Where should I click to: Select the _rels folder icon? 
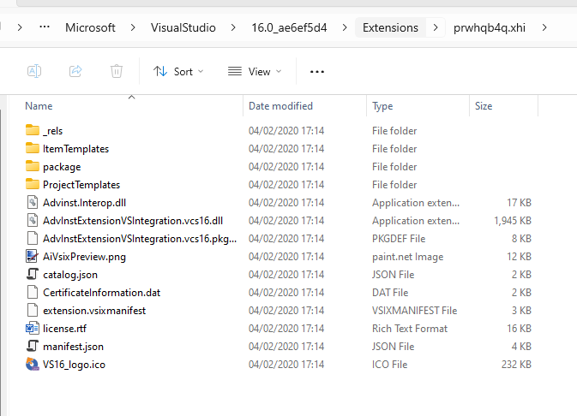[x=33, y=130]
